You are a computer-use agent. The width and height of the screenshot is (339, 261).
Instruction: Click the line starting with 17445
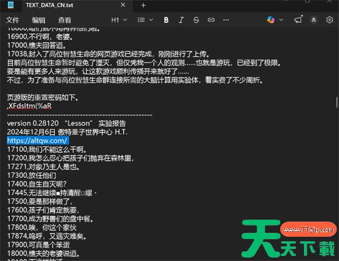(51, 193)
